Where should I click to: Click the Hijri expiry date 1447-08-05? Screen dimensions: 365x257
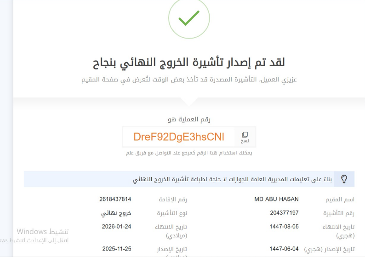coord(284,226)
